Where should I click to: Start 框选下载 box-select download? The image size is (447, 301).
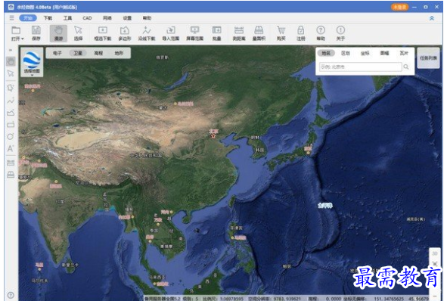point(103,33)
